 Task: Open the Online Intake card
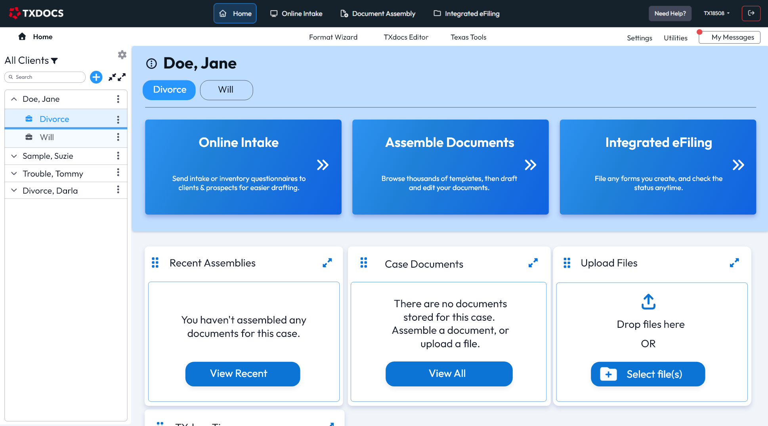[x=243, y=167]
